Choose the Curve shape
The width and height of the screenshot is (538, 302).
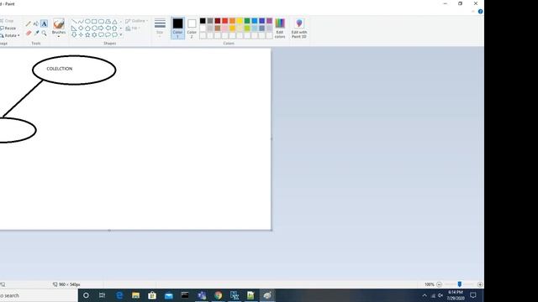pos(81,22)
